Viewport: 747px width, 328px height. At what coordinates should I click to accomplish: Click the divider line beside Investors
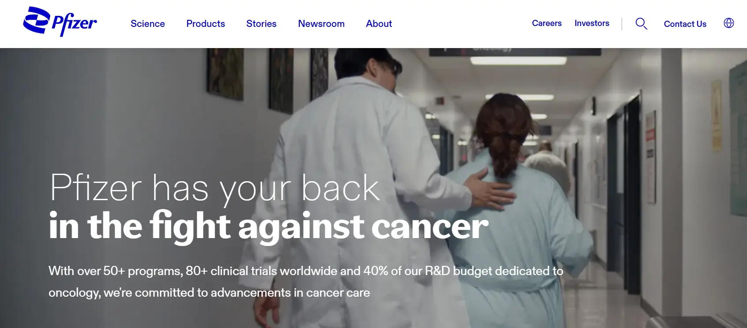tap(622, 24)
